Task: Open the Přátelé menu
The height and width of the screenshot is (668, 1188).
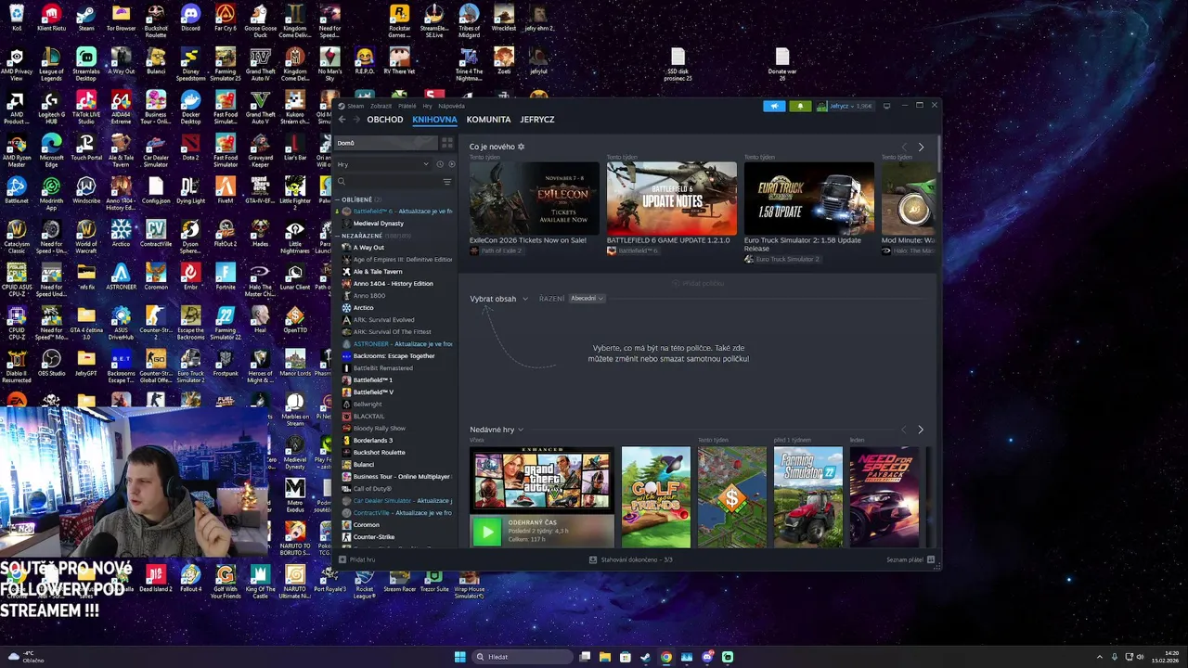Action: [407, 106]
